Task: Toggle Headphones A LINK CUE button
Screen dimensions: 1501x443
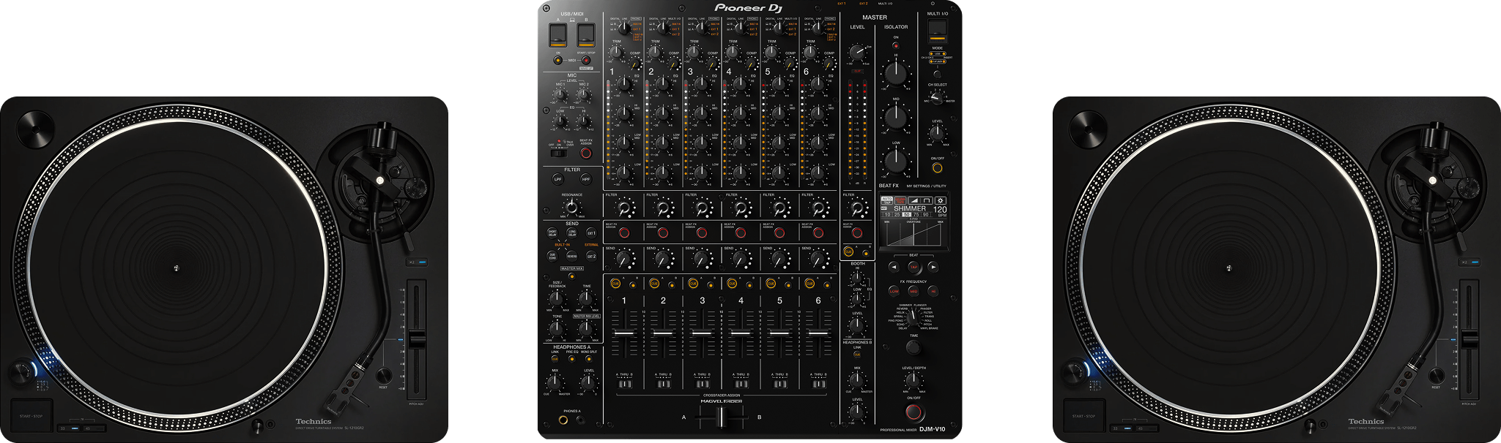Action: click(555, 359)
